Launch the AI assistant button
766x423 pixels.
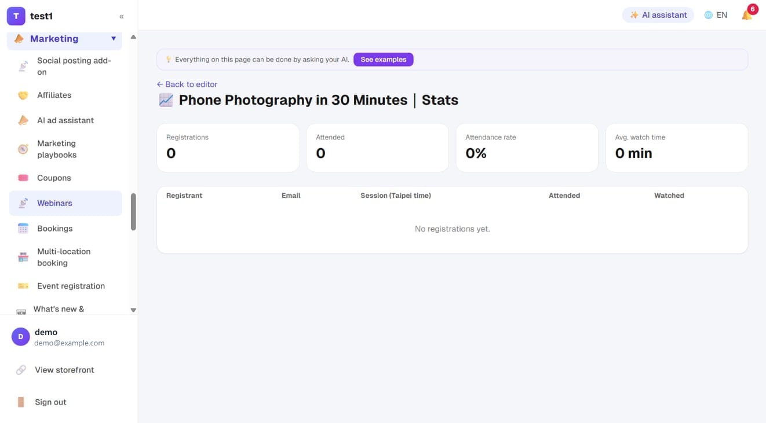[658, 15]
